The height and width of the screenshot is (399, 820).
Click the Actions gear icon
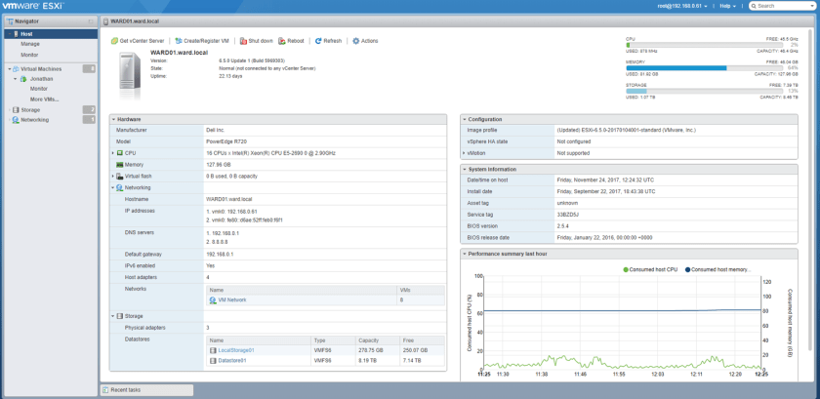tap(356, 41)
